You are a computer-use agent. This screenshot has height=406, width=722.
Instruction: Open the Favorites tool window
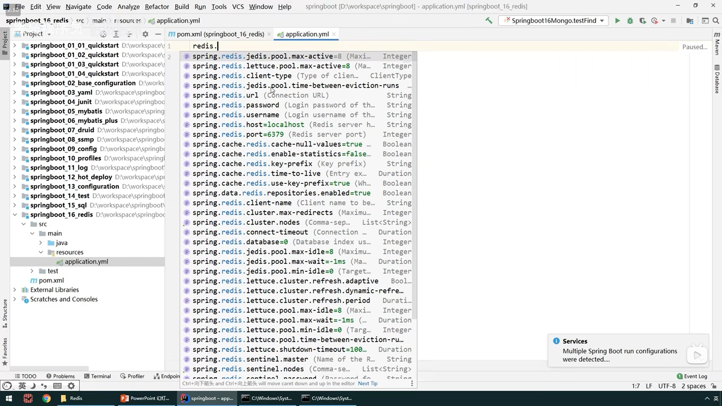point(5,351)
